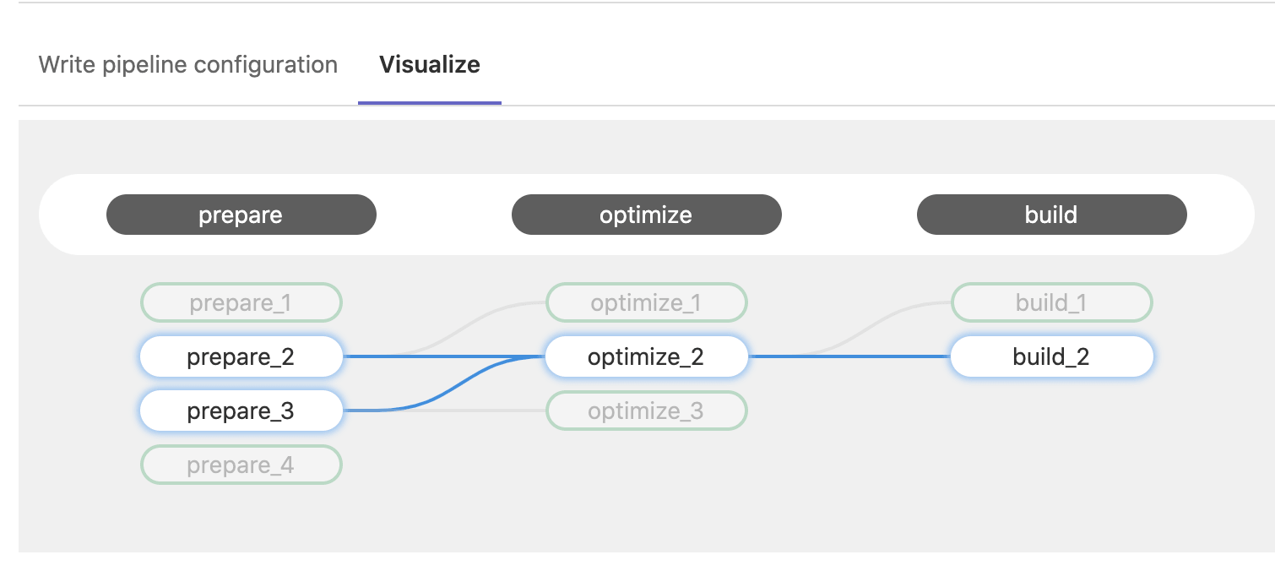Switch to the Write pipeline configuration tab
This screenshot has height=571, width=1275.
186,64
